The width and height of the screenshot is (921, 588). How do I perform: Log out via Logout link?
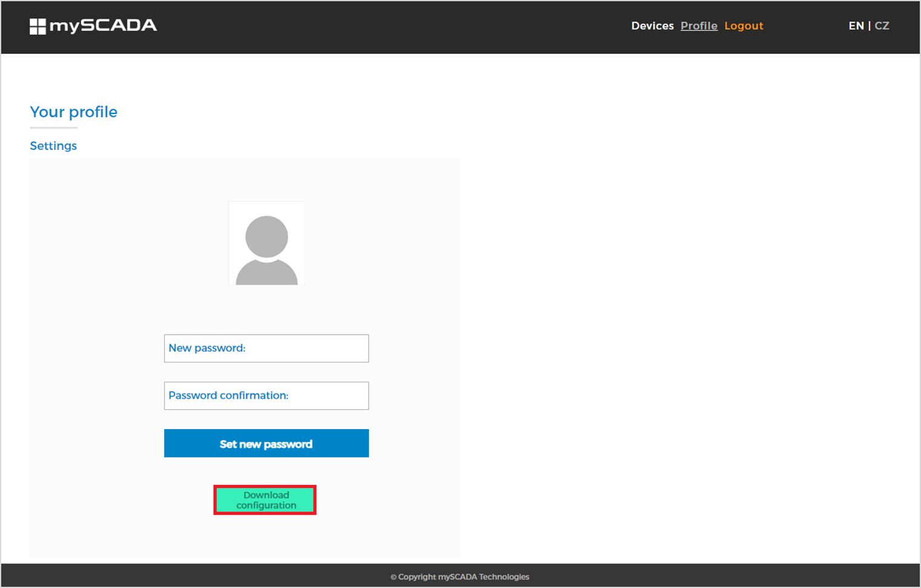[x=743, y=26]
